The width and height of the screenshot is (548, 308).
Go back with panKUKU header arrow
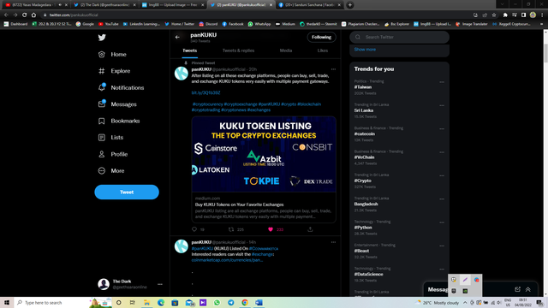177,37
